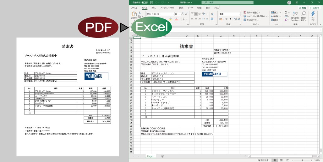Screen dimensions: 323x162
Task: Click the Wrap Text icon
Action: [212, 14]
